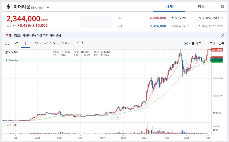Toggle fullscreen chart mode
Screen dimensions: 229x142
click(7, 43)
